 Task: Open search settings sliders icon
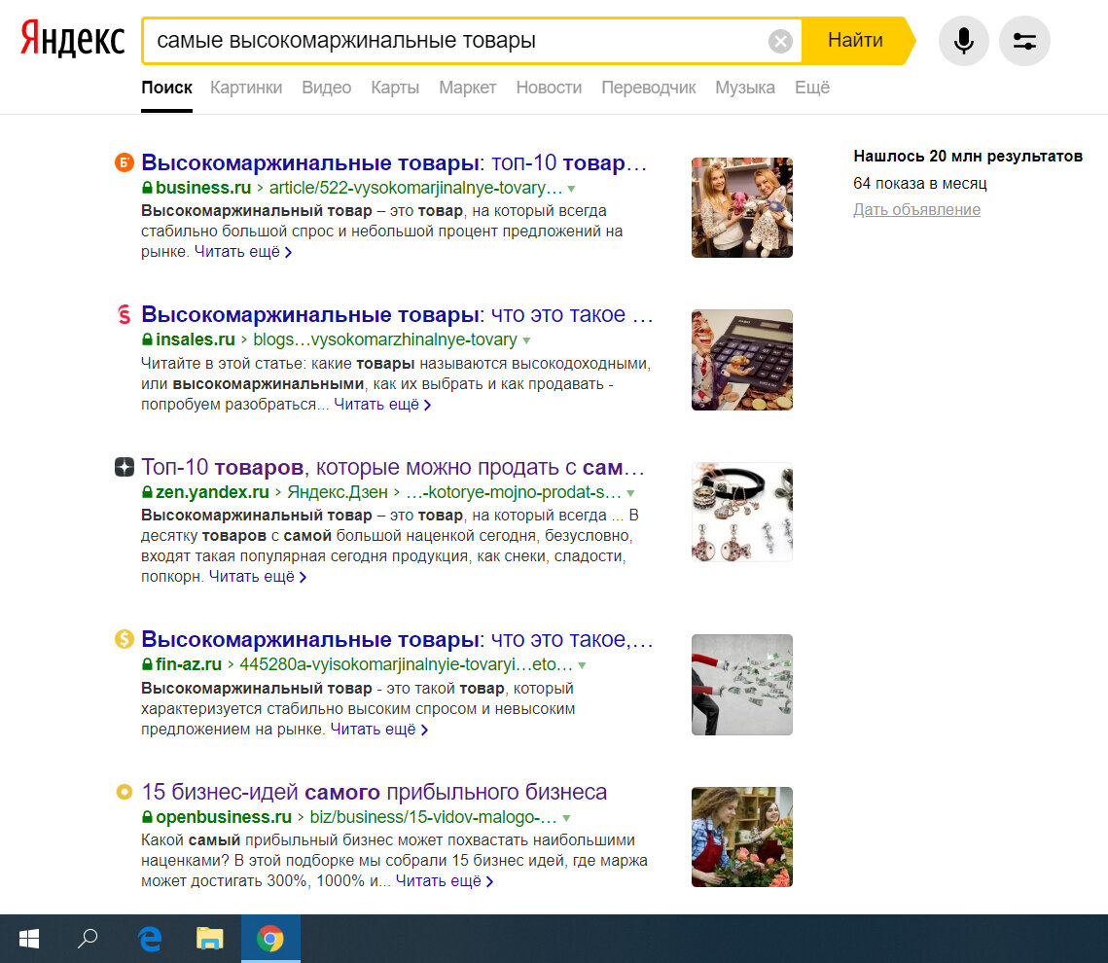(1024, 41)
